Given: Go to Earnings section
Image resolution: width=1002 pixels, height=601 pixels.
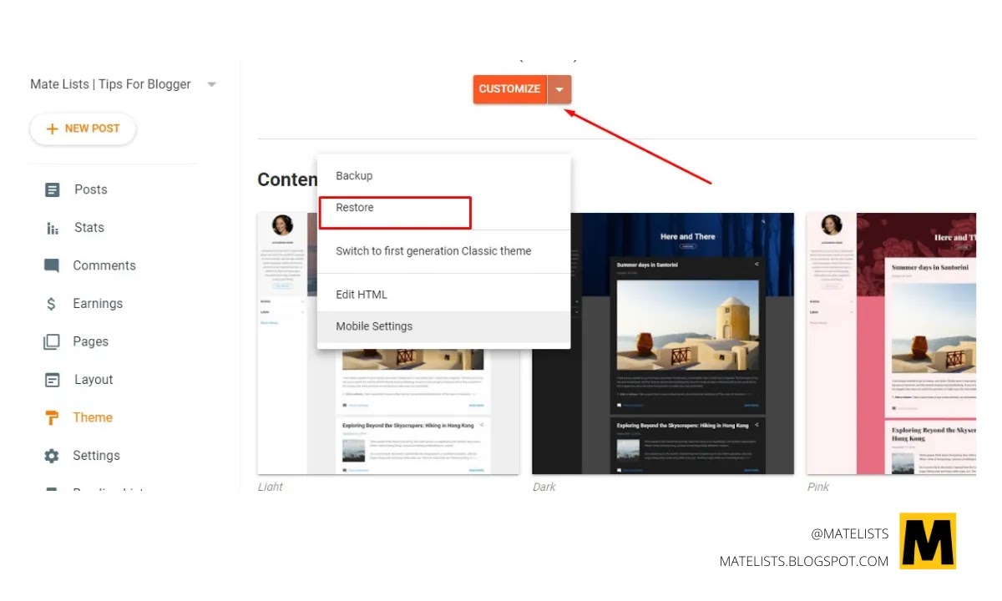Looking at the screenshot, I should click(98, 304).
